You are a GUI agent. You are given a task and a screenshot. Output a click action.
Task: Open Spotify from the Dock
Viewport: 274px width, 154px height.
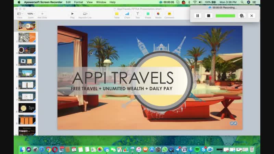pyautogui.click(x=197, y=150)
